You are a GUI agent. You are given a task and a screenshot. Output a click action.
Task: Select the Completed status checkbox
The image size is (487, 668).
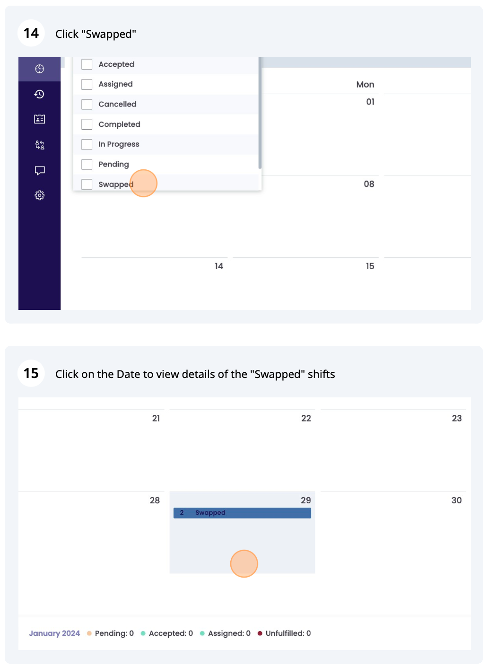tap(87, 124)
